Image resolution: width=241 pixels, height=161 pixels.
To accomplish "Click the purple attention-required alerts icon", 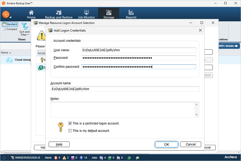I will point(73,158).
